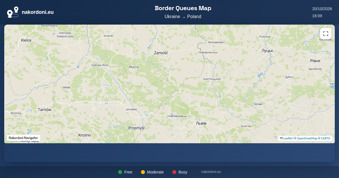The width and height of the screenshot is (339, 178).
Task: Click Kielce city label on map
Action: pyautogui.click(x=26, y=40)
